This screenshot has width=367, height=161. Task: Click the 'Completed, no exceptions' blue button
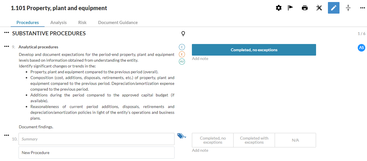click(254, 50)
